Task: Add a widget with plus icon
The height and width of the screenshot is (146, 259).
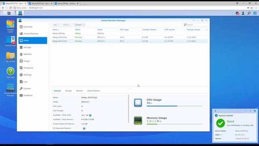Action: [x=215, y=111]
